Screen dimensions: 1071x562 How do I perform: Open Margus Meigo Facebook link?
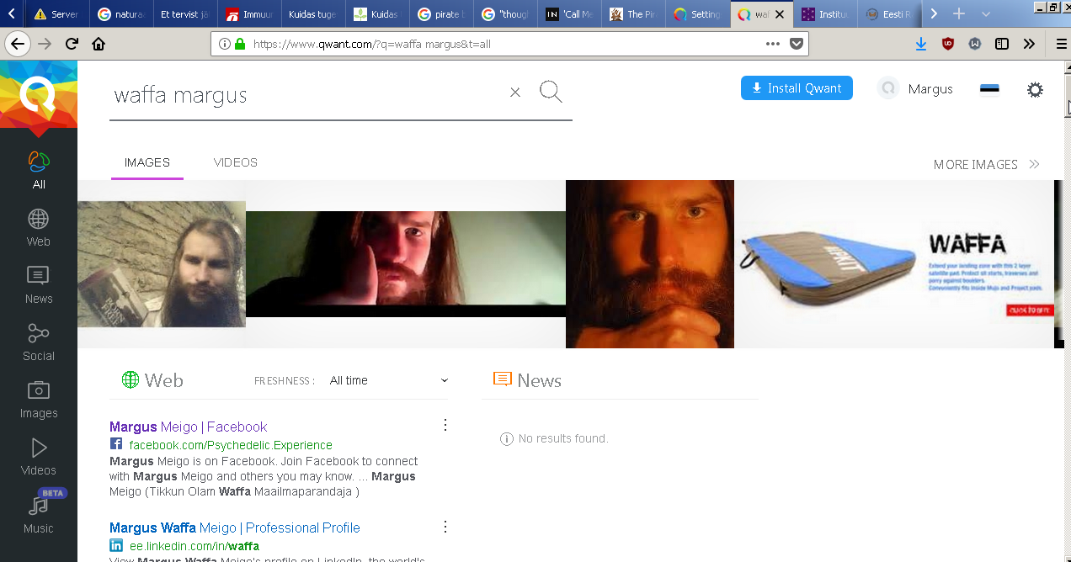click(x=188, y=427)
